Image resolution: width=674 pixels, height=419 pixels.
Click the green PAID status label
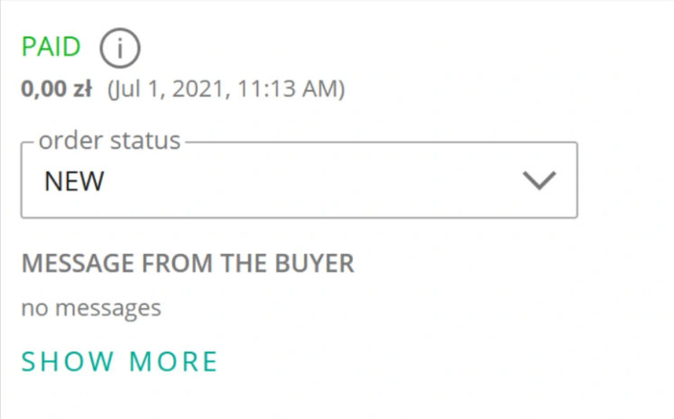tap(51, 47)
